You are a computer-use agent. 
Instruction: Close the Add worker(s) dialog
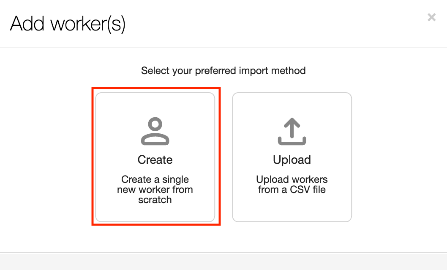coord(431,17)
